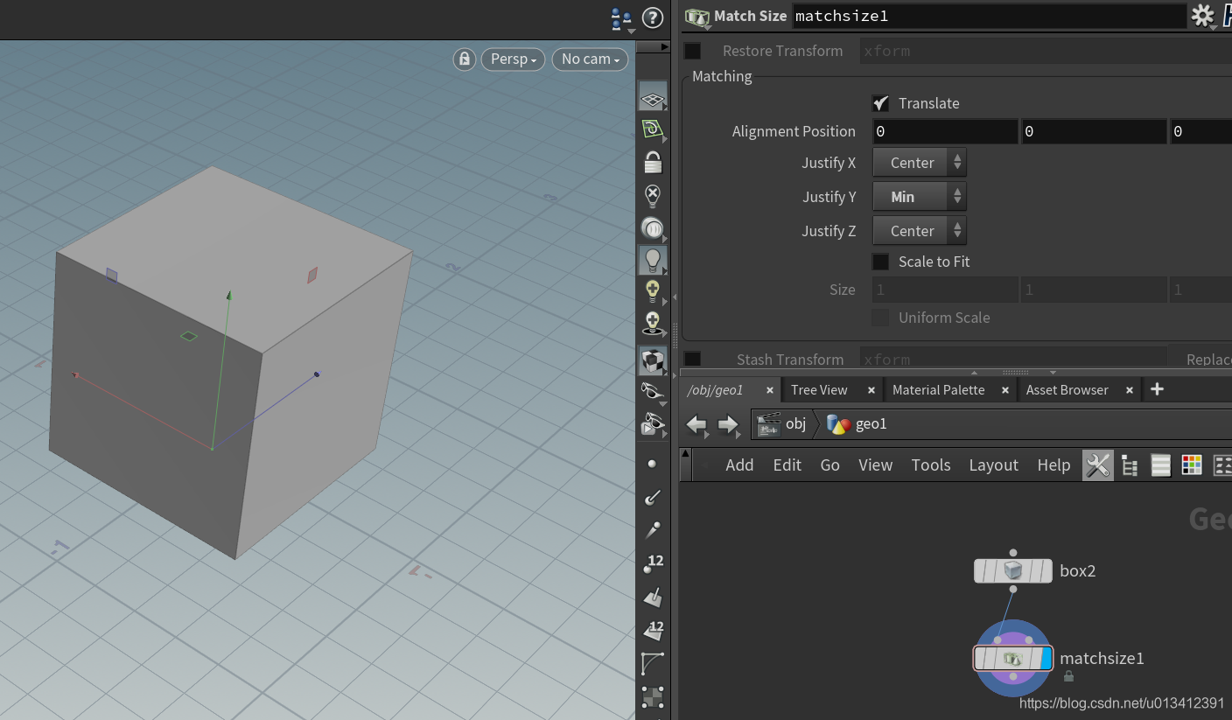1232x720 pixels.
Task: Select the /obj/geo1 network tab
Action: pyautogui.click(x=715, y=389)
